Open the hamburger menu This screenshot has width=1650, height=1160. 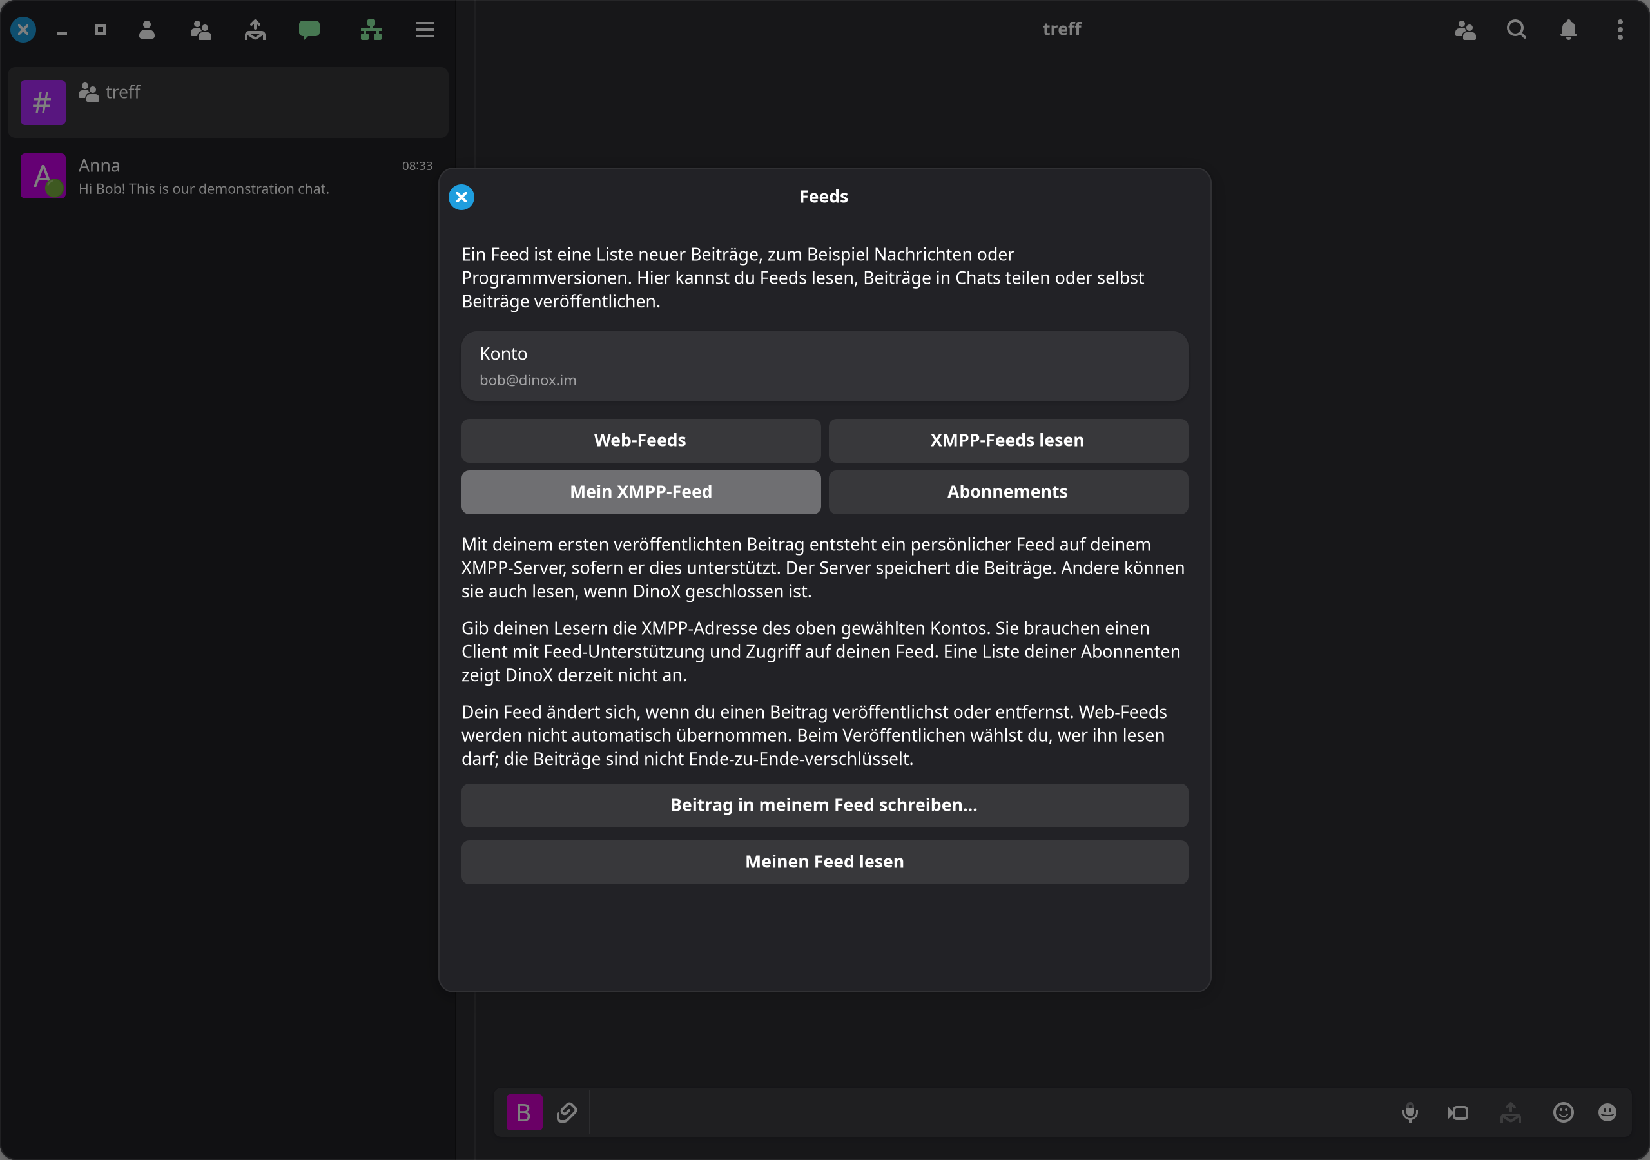click(x=425, y=30)
